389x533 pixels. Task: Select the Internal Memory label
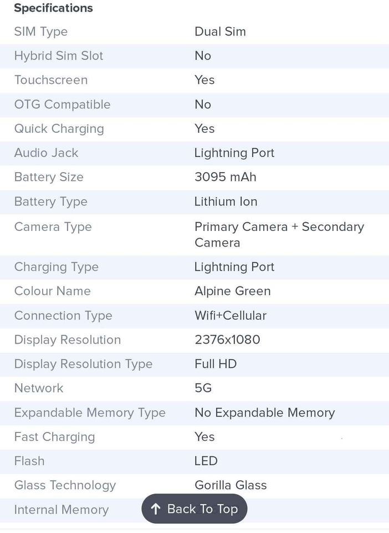click(x=61, y=510)
